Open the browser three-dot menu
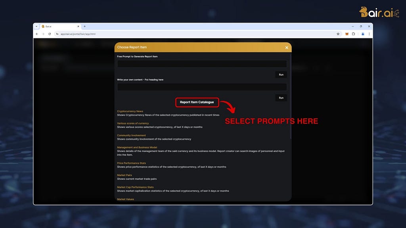 [x=369, y=34]
